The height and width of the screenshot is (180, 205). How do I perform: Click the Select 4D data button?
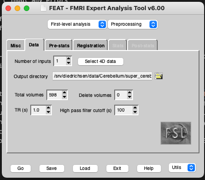pyautogui.click(x=100, y=62)
